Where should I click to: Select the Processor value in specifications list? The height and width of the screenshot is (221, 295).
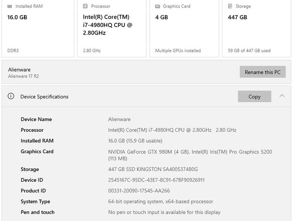click(172, 130)
